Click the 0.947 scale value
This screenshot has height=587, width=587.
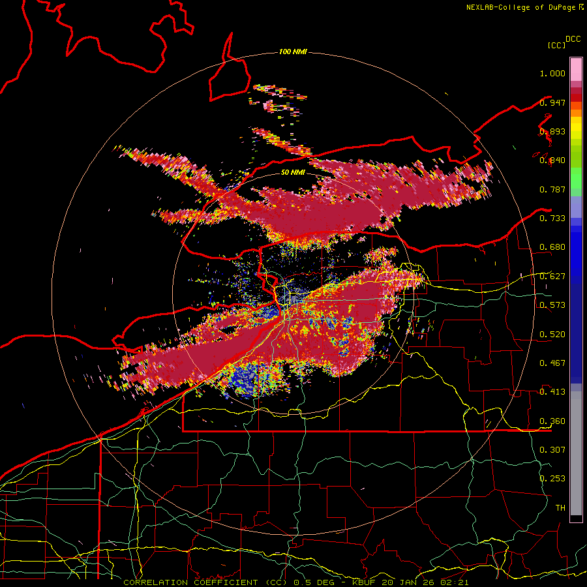coord(552,102)
